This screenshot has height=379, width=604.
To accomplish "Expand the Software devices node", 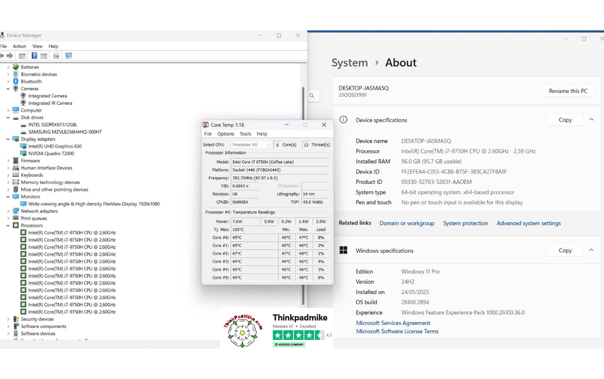I will (x=8, y=334).
